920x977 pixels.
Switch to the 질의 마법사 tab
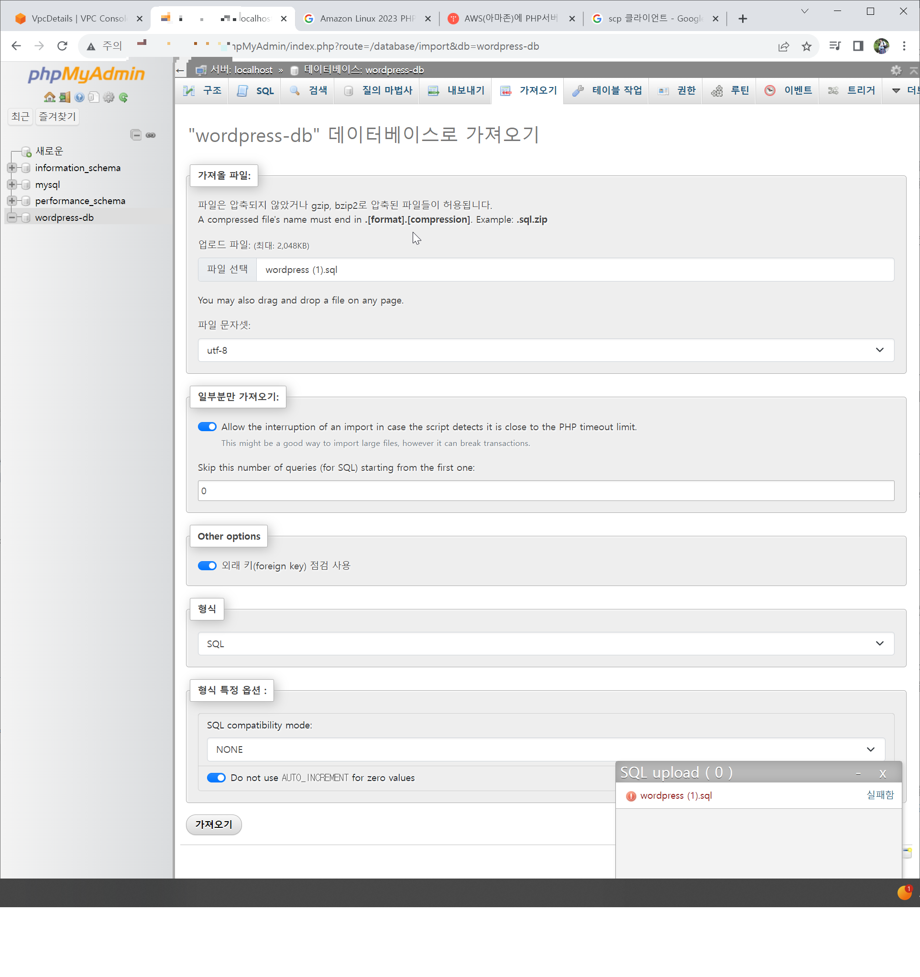pyautogui.click(x=377, y=90)
